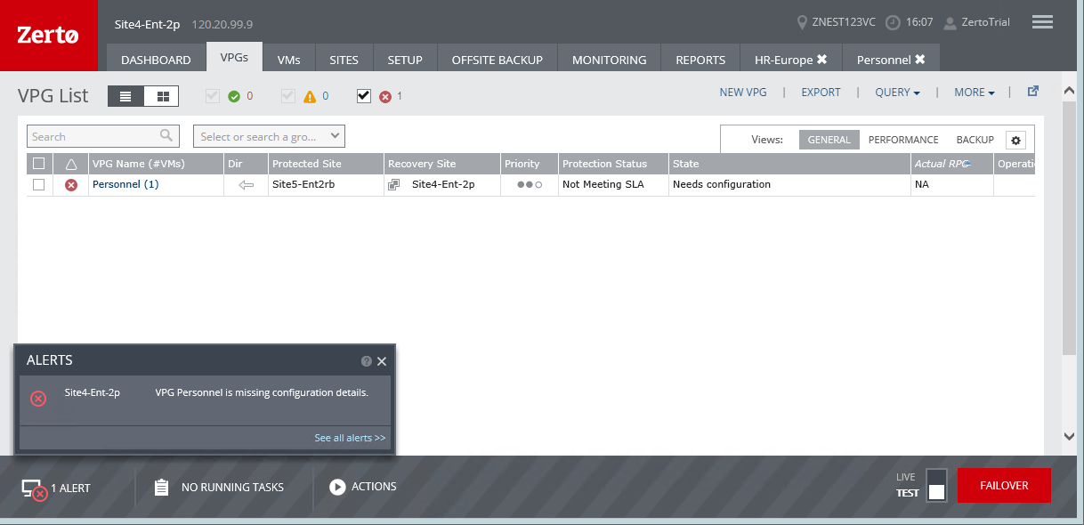This screenshot has width=1084, height=525.
Task: Click NEW VPG link
Action: click(743, 92)
